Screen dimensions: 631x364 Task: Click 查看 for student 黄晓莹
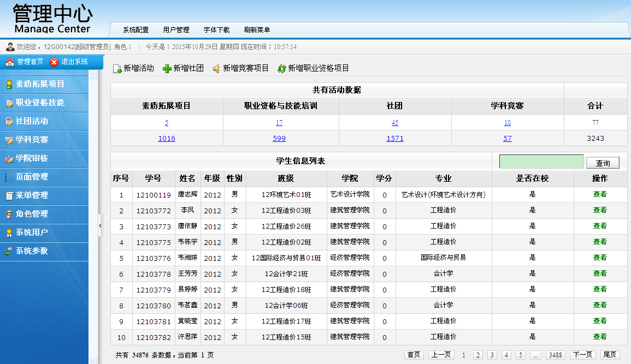600,321
